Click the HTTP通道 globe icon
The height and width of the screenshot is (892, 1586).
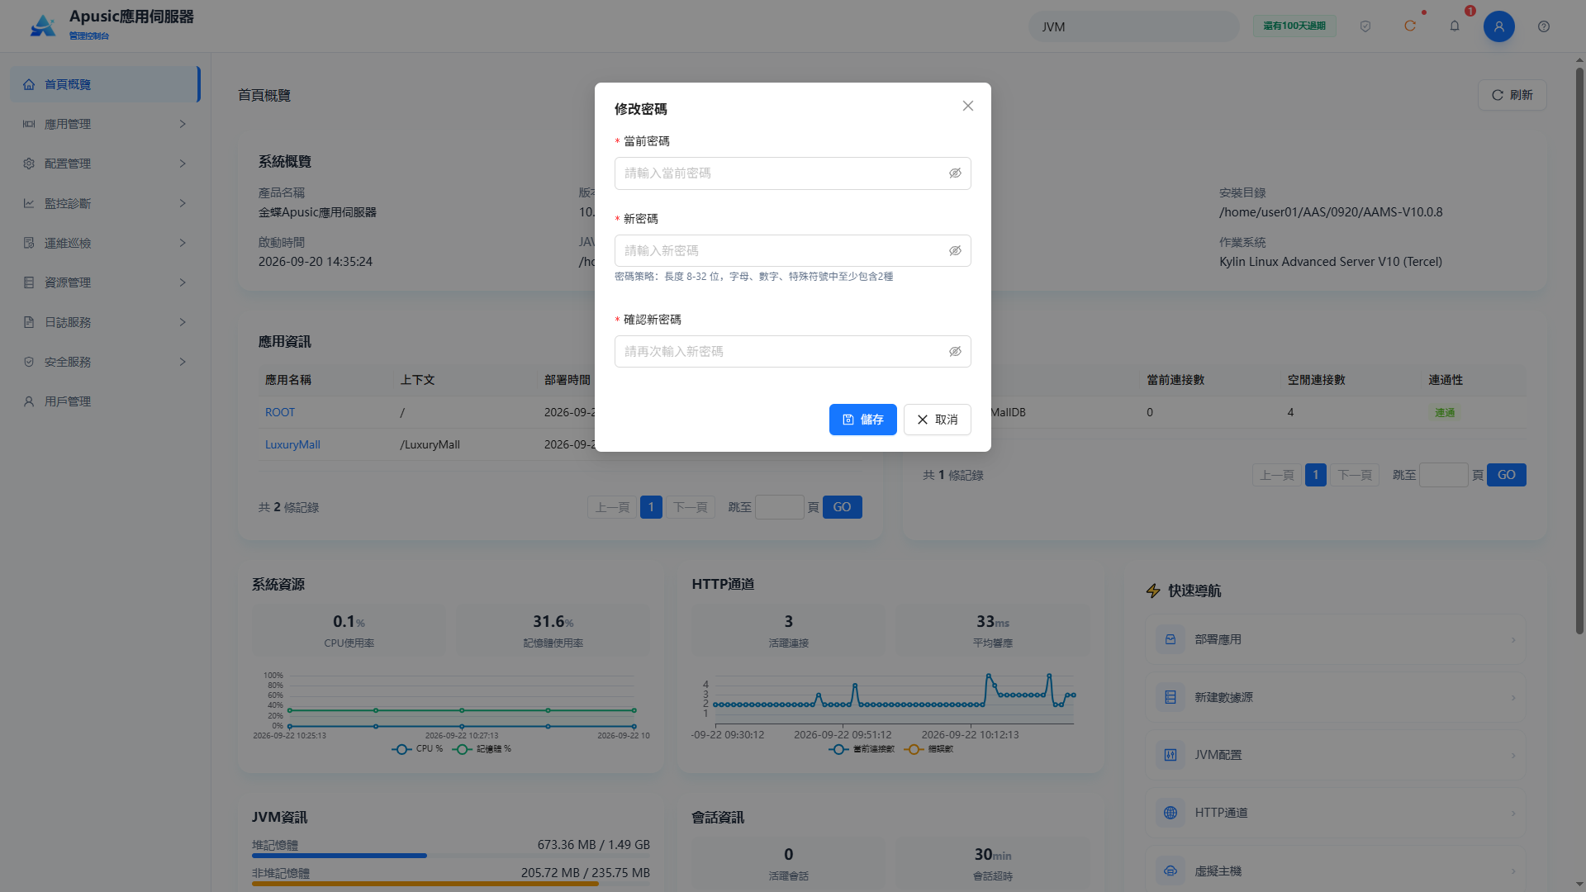[1171, 813]
